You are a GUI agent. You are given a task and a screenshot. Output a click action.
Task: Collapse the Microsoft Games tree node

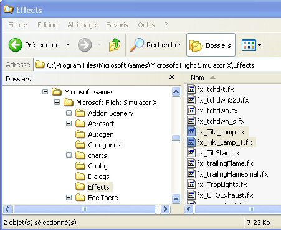click(x=45, y=91)
